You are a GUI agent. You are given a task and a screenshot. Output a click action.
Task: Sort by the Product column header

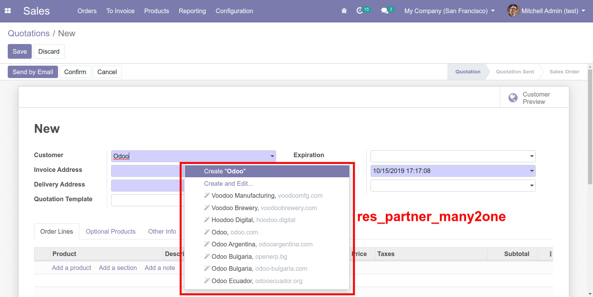point(107,254)
